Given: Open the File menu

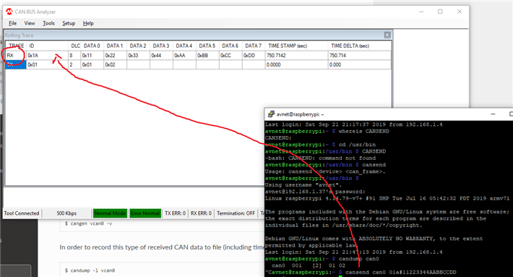Looking at the screenshot, I should tap(13, 23).
